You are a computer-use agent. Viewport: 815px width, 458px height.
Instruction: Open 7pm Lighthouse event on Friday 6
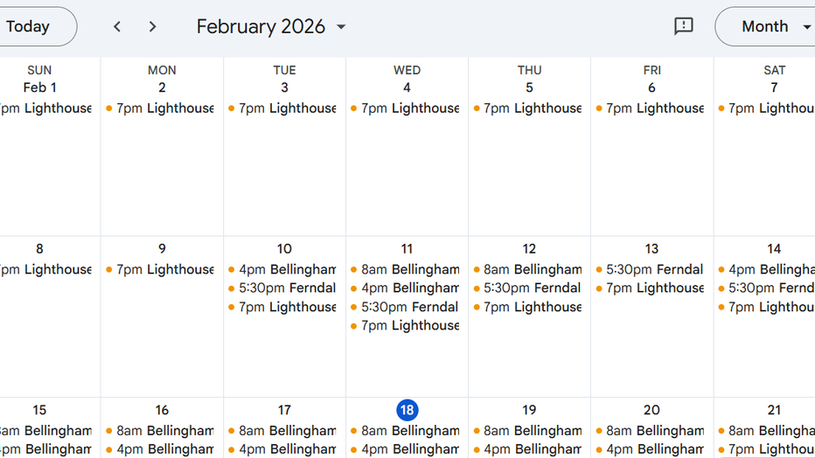click(651, 108)
